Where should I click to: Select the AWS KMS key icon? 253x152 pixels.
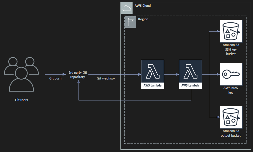(x=231, y=74)
